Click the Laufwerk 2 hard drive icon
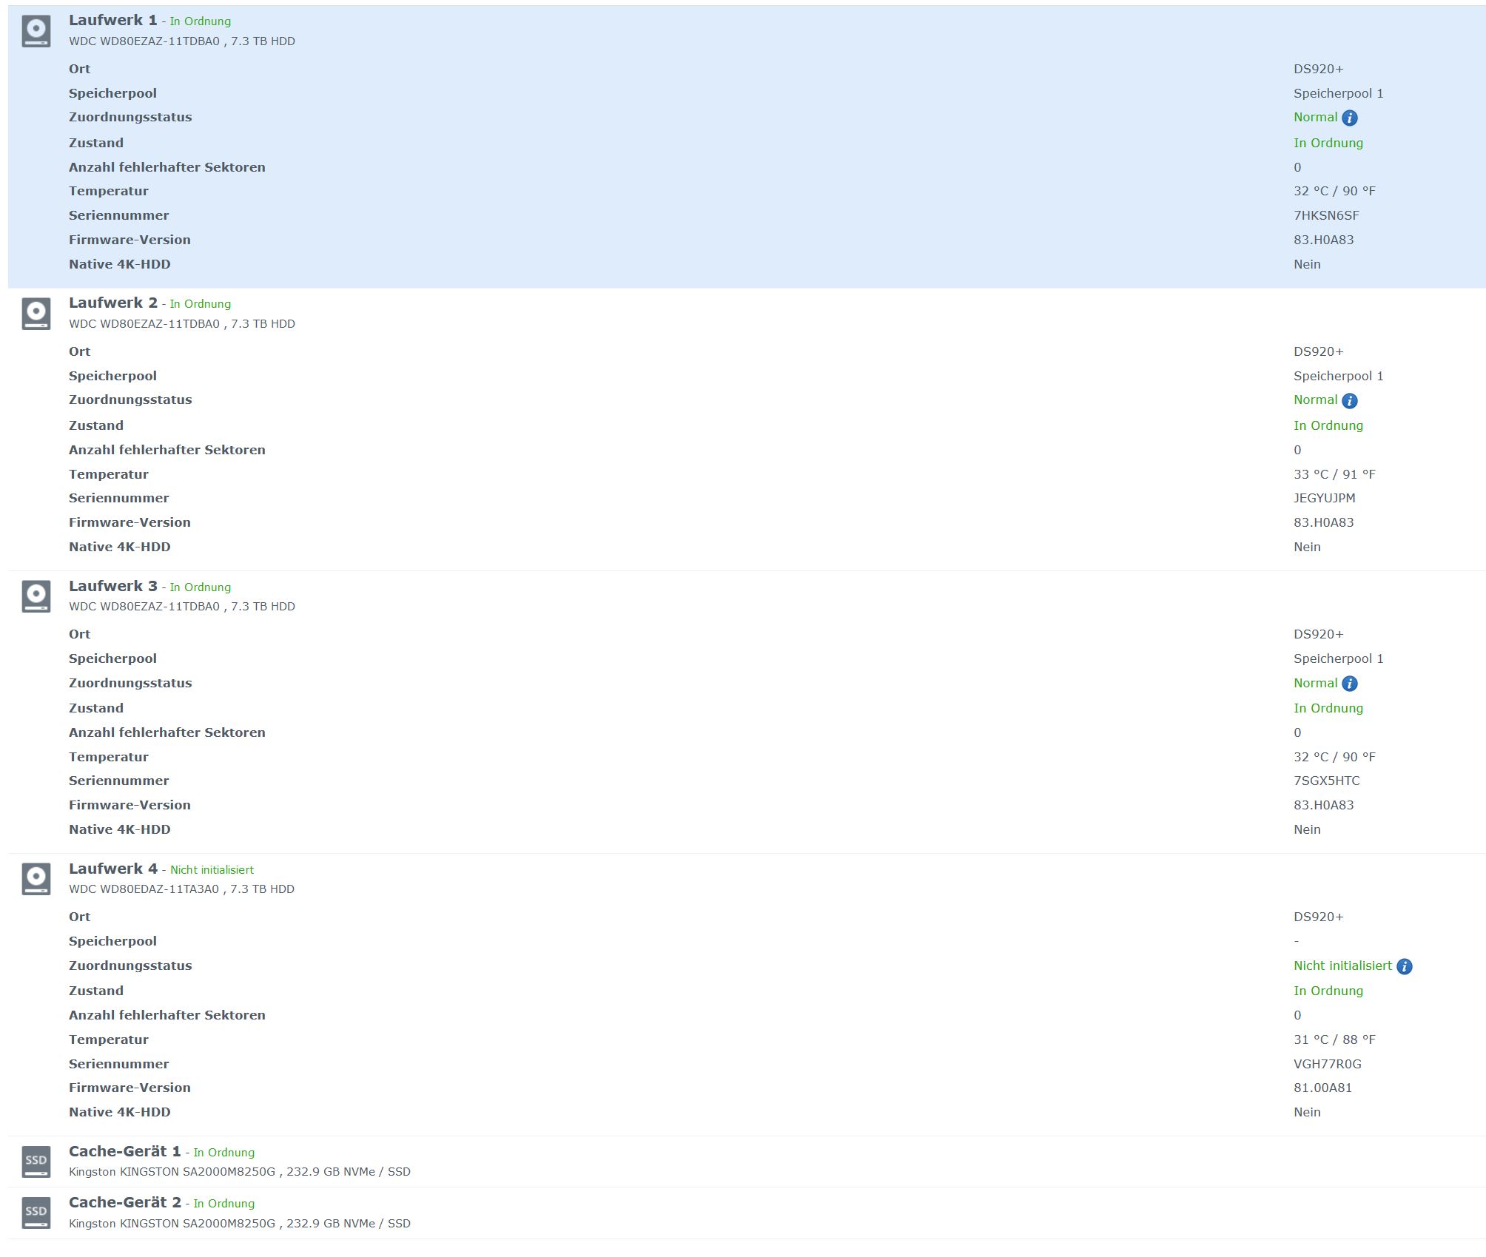 (36, 314)
